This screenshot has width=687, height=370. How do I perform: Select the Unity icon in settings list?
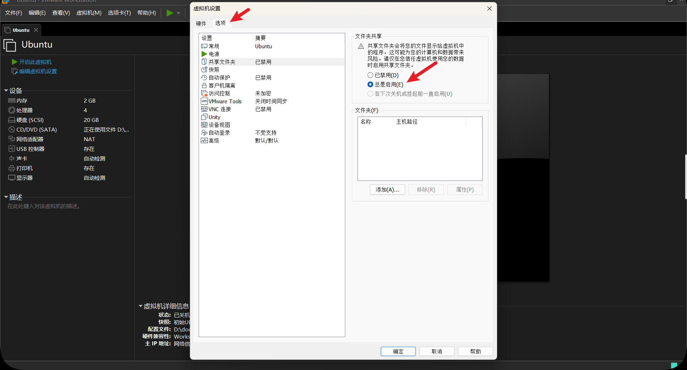coord(204,117)
